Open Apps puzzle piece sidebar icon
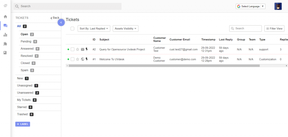 coord(5,44)
